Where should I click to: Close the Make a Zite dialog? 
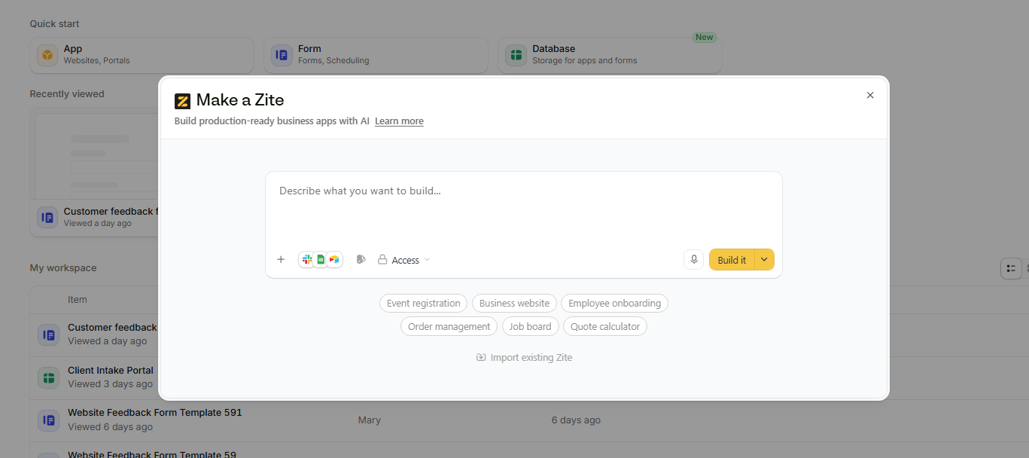[870, 95]
